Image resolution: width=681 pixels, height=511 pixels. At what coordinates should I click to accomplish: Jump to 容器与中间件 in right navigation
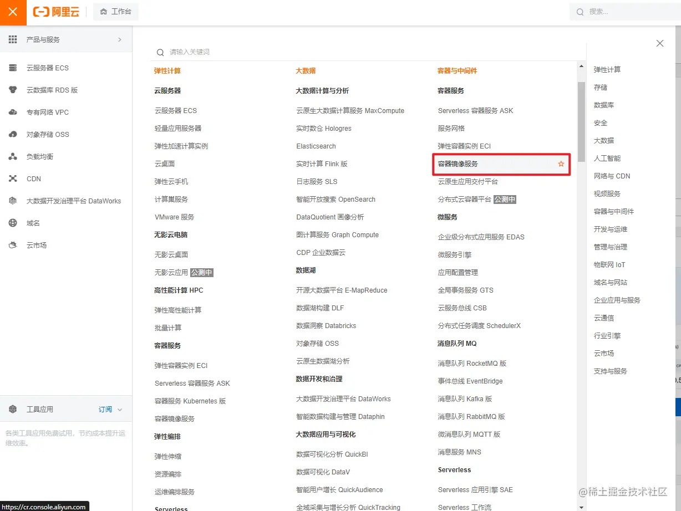pos(614,212)
